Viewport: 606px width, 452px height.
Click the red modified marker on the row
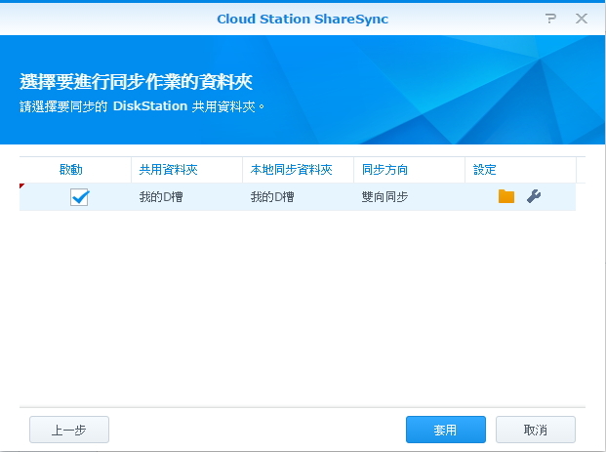pyautogui.click(x=22, y=185)
